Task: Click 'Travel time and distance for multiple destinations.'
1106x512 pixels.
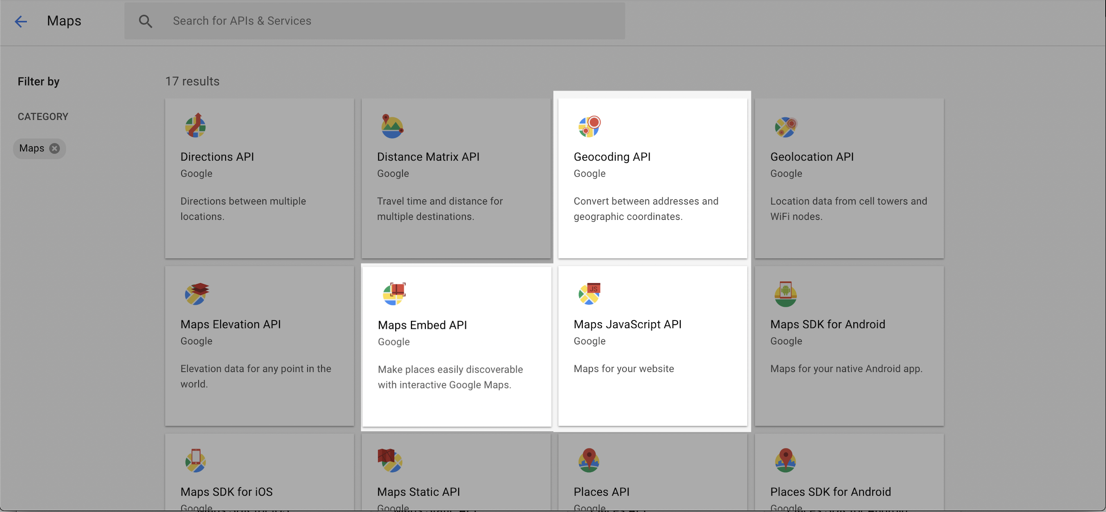Action: click(440, 209)
